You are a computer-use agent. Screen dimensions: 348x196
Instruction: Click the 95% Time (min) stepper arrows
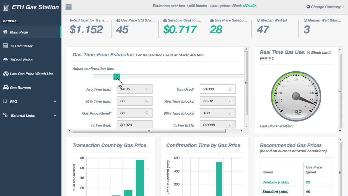tap(147, 101)
